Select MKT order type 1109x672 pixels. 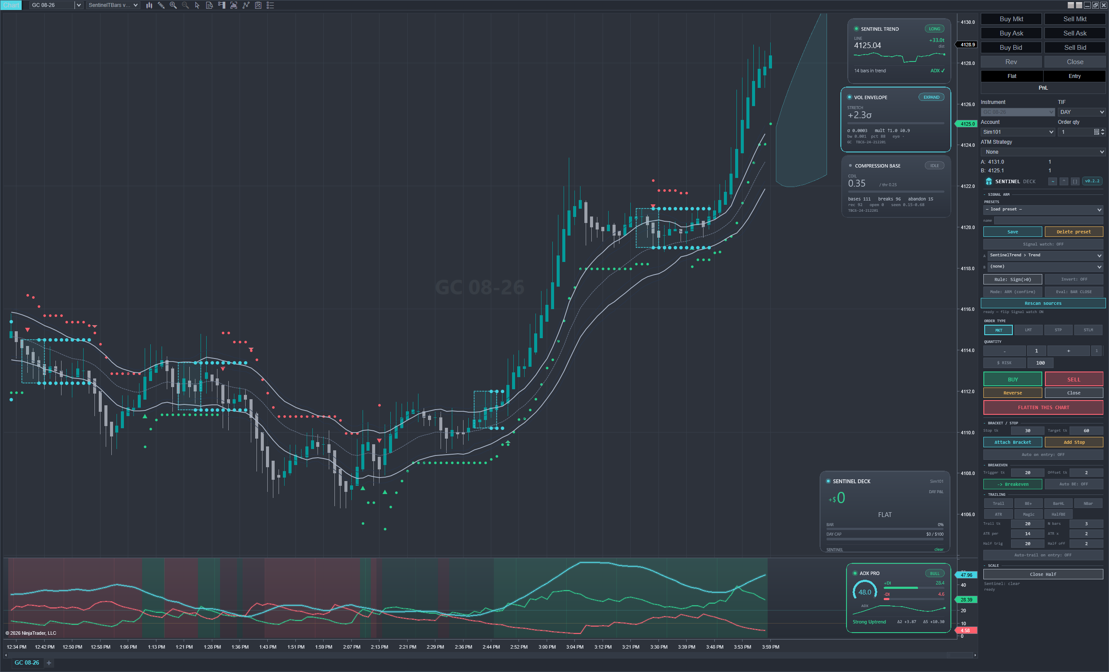998,330
